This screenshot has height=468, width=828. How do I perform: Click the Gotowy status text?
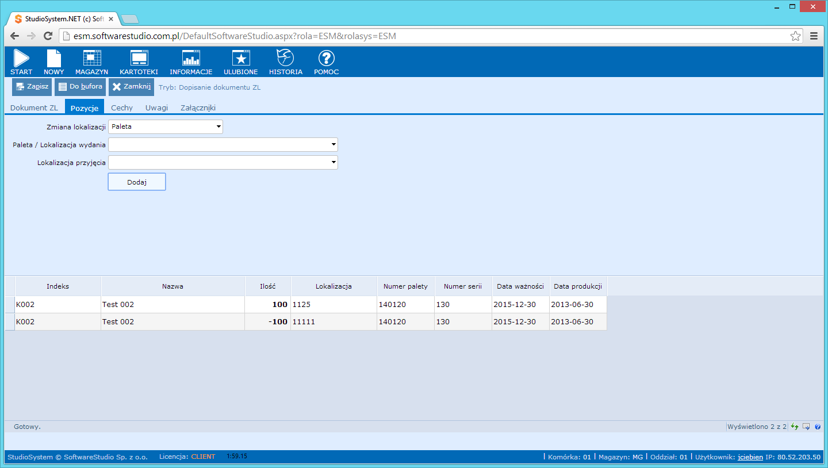[27, 427]
